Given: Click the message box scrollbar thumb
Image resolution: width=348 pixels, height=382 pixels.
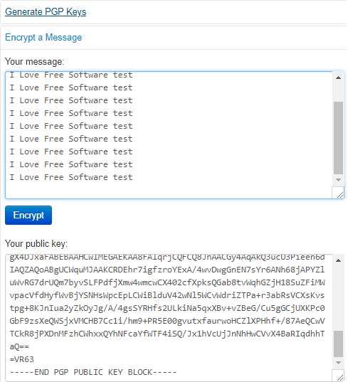Looking at the screenshot, I should click(x=338, y=138).
